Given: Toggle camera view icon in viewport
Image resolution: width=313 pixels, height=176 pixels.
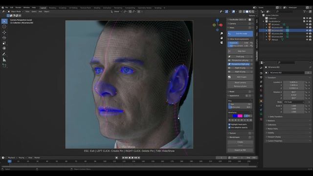Looking at the screenshot, I should pyautogui.click(x=222, y=43).
